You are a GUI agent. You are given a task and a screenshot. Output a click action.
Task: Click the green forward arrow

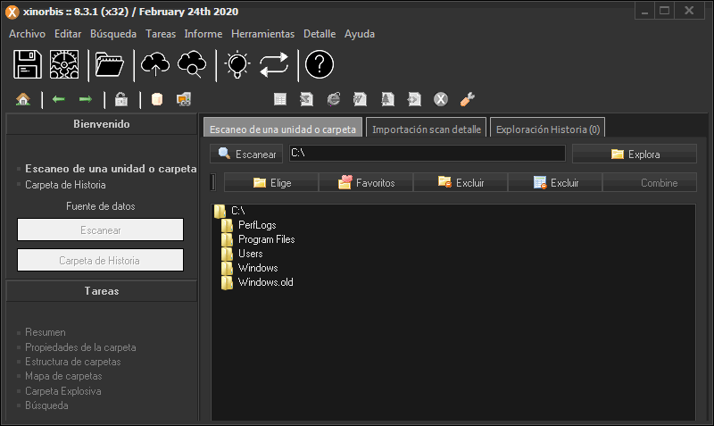pyautogui.click(x=85, y=99)
